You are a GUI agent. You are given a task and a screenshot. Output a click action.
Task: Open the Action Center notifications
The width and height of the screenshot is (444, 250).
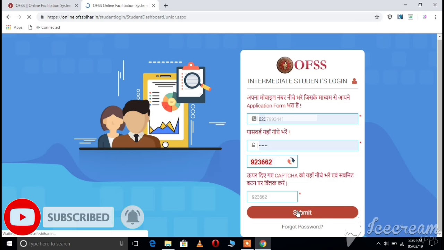click(x=432, y=244)
